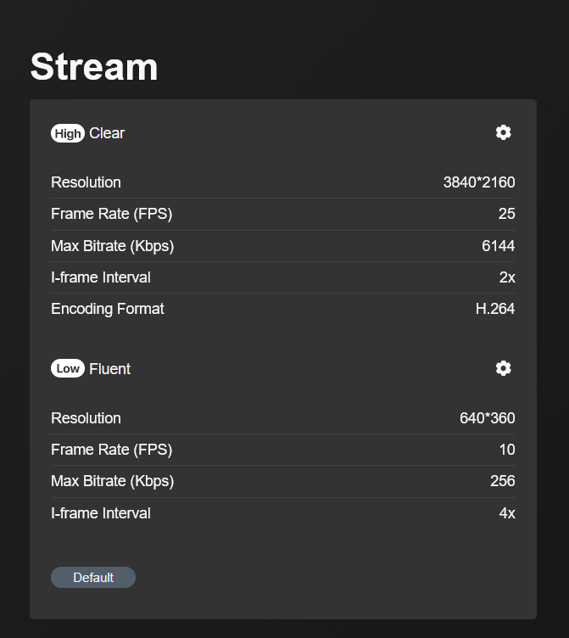
Task: Open Low Fluent stream settings gear
Action: tap(504, 368)
